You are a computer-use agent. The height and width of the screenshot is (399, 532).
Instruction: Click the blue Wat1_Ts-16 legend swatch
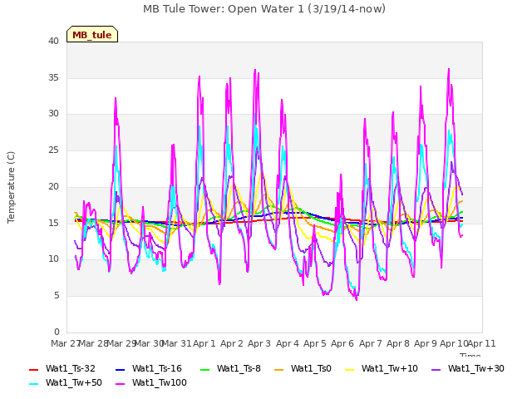120,369
